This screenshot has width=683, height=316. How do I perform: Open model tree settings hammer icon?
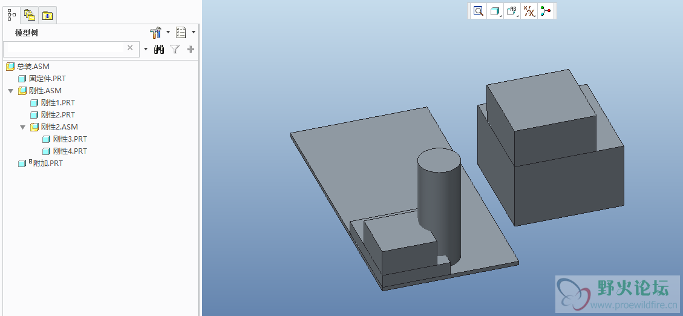155,32
